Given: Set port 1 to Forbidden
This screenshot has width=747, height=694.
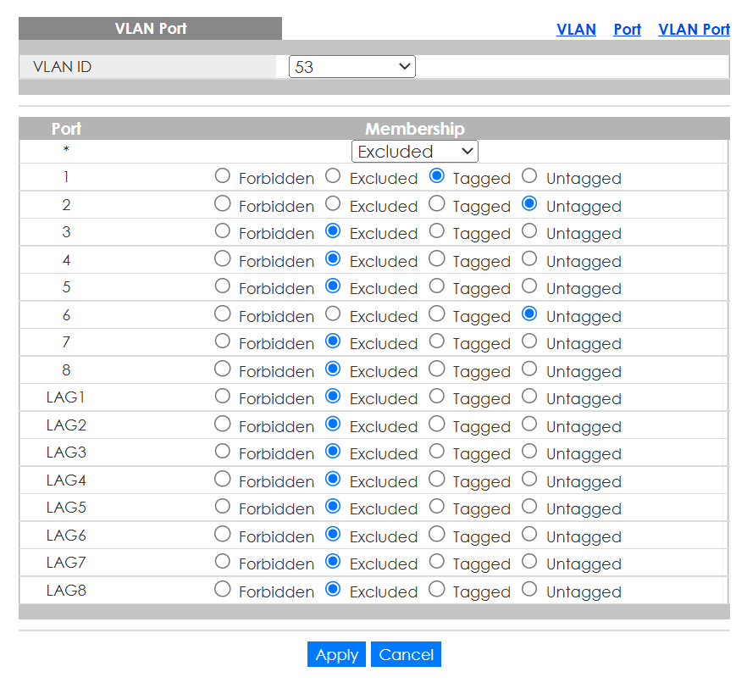Looking at the screenshot, I should (x=222, y=176).
